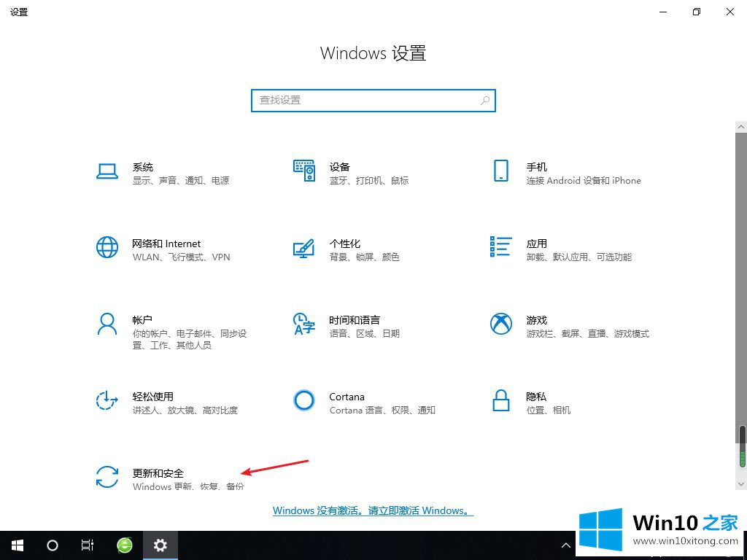The image size is (747, 560).
Task: Click the 显示、声音、通知、电源 description
Action: click(181, 181)
